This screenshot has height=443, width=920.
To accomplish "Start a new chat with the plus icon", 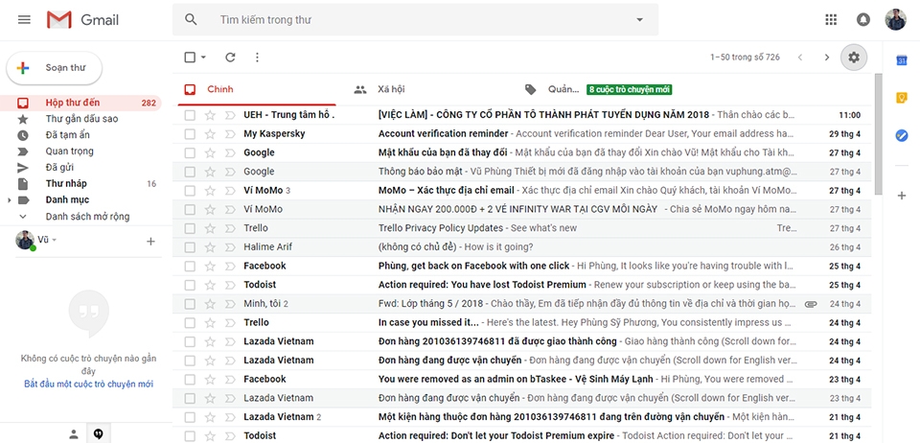I will pos(150,241).
